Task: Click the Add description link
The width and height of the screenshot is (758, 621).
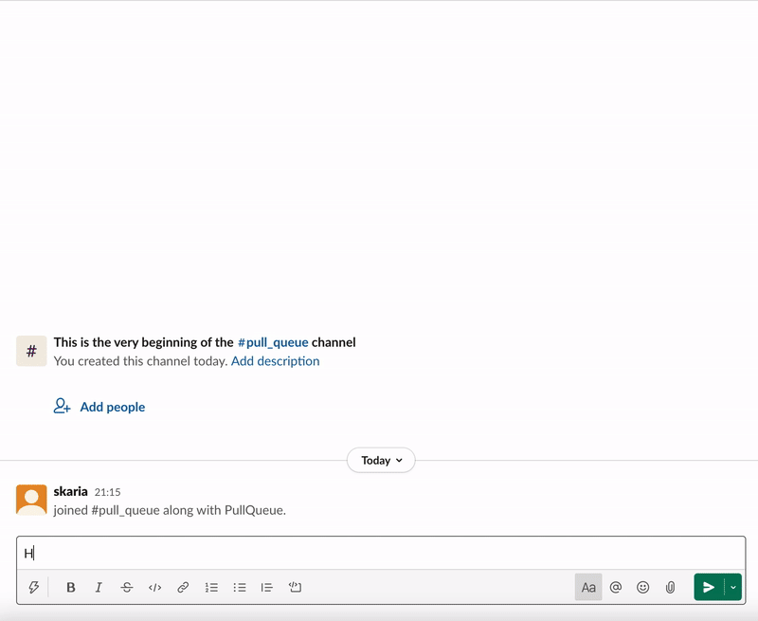Action: click(275, 361)
